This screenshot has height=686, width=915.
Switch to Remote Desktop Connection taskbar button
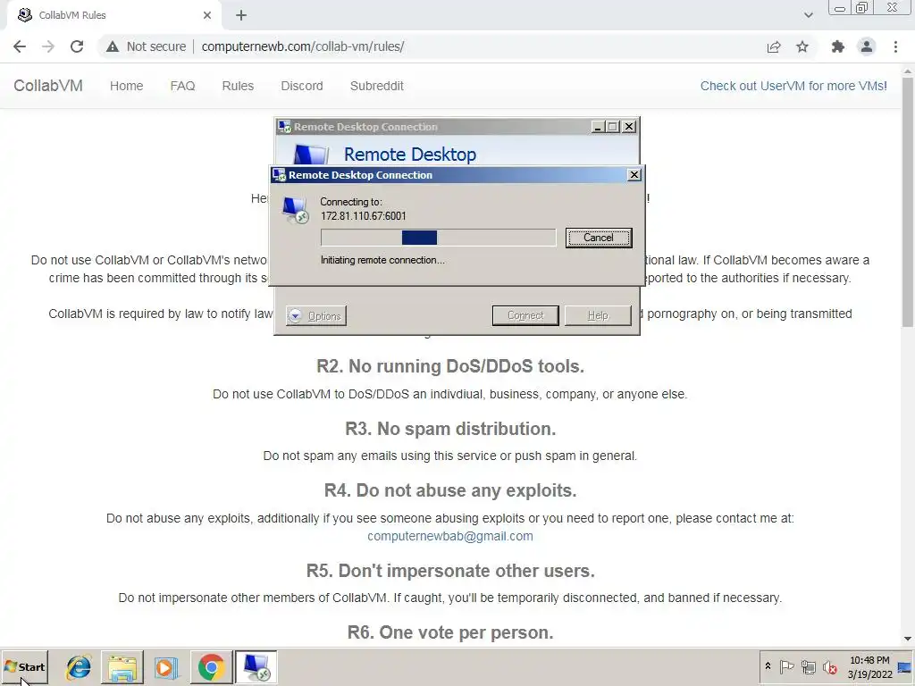[x=256, y=666]
